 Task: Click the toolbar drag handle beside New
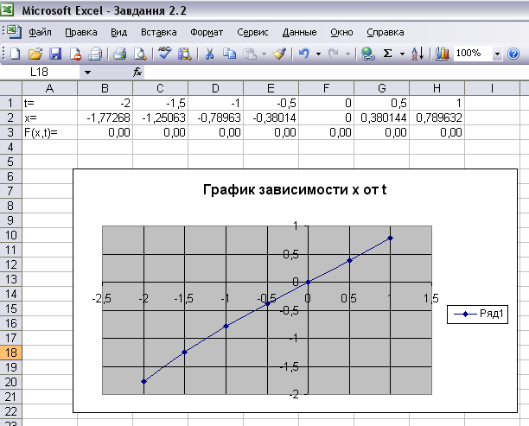click(x=3, y=54)
